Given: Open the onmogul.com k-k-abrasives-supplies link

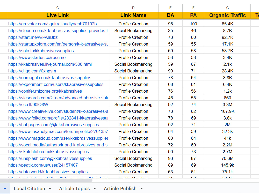Looking at the screenshot, I should (x=50, y=78).
